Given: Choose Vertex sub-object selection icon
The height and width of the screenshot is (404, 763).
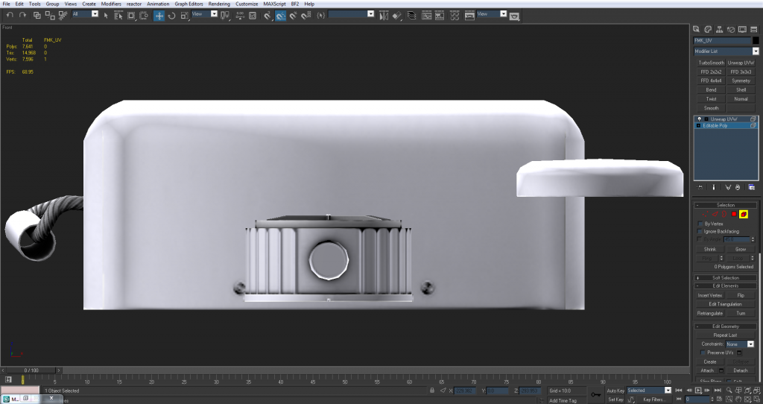Looking at the screenshot, I should (706, 215).
